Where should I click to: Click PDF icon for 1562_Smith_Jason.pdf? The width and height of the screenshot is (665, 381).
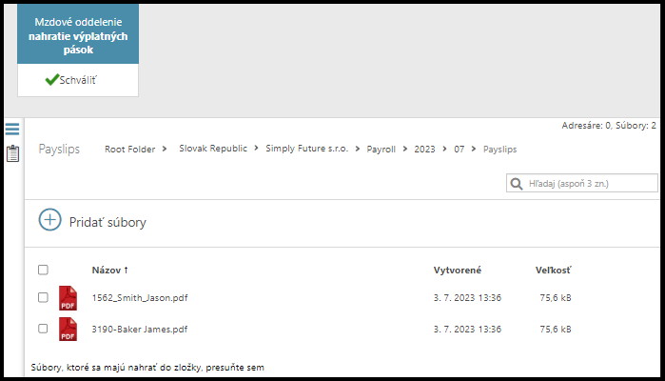pos(68,297)
